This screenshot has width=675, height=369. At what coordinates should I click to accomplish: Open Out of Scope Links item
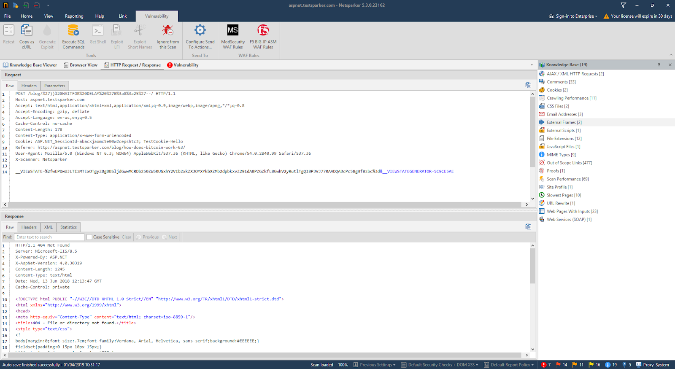click(569, 163)
